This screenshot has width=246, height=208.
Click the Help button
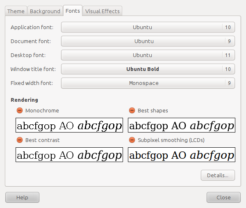click(x=22, y=197)
